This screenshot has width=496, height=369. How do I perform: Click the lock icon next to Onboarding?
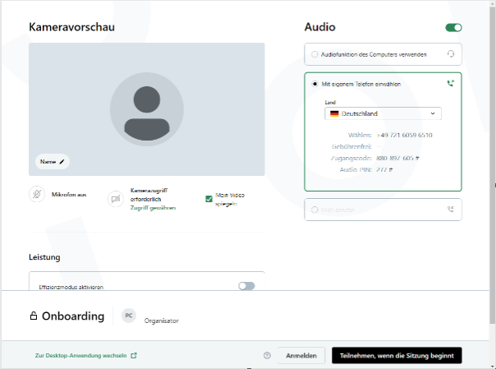click(34, 316)
